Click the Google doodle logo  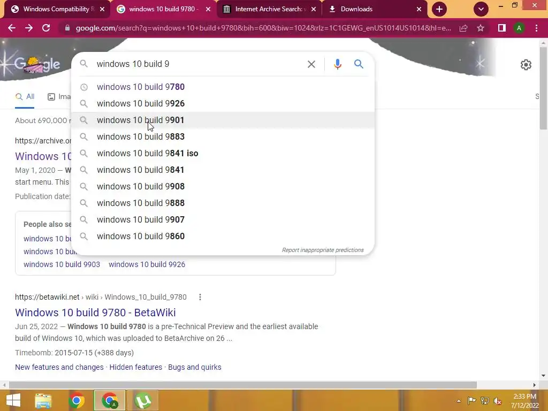point(37,64)
